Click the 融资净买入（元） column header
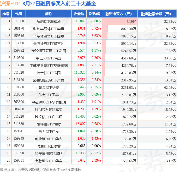The image size is (177, 172). pyautogui.click(x=120, y=14)
